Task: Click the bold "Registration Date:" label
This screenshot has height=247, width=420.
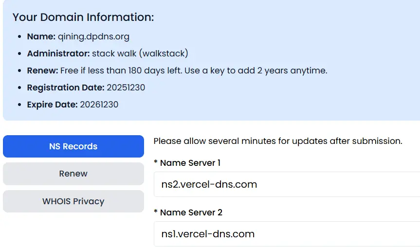Action: (x=66, y=88)
